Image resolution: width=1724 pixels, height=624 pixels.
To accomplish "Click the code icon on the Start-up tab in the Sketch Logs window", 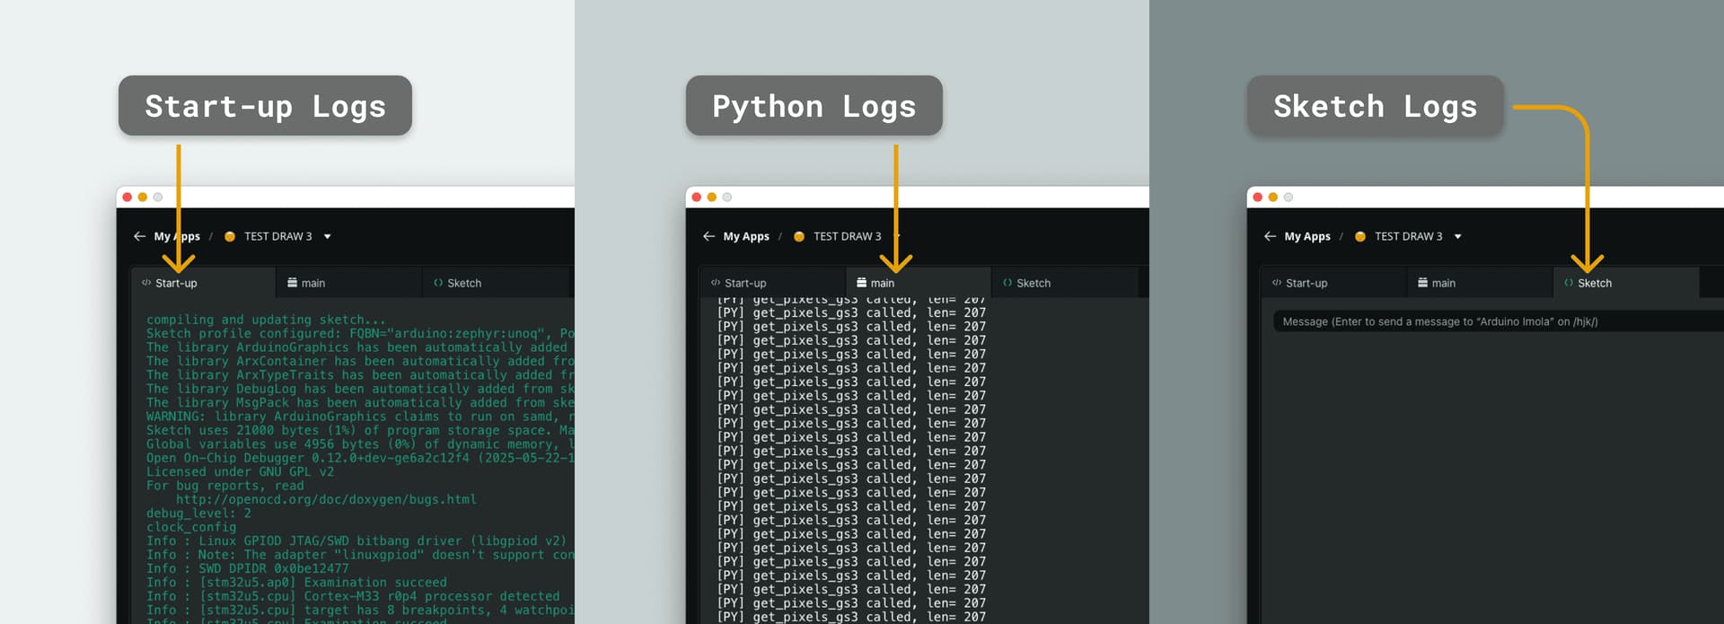I will pyautogui.click(x=1276, y=283).
